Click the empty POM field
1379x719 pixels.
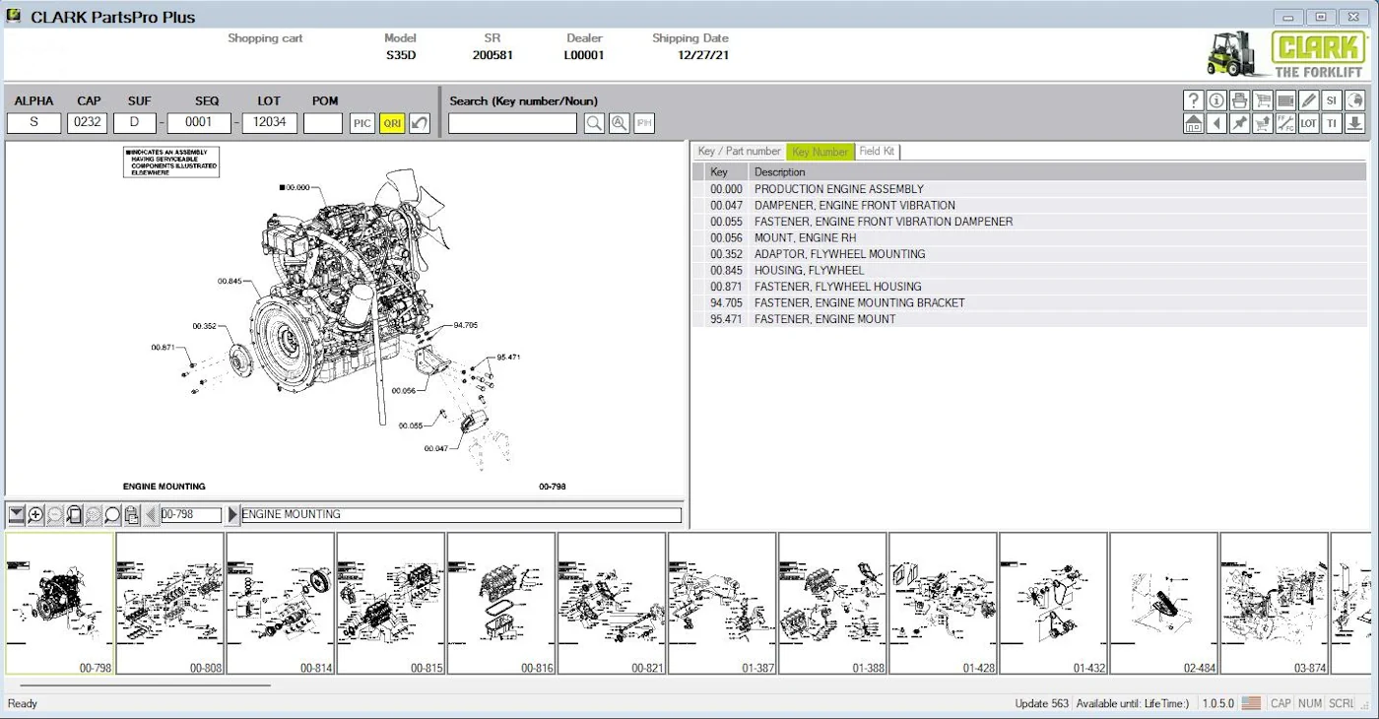323,123
